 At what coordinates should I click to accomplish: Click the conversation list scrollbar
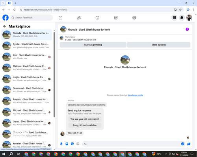(x=54, y=75)
